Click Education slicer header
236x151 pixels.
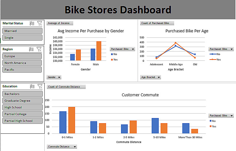(x=10, y=86)
